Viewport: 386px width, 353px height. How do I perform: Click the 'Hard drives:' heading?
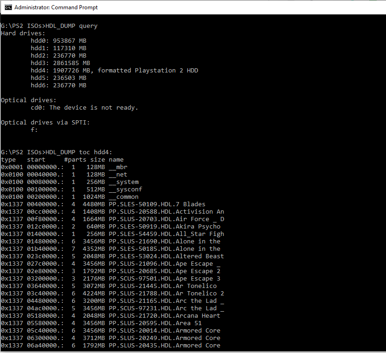[x=23, y=33]
